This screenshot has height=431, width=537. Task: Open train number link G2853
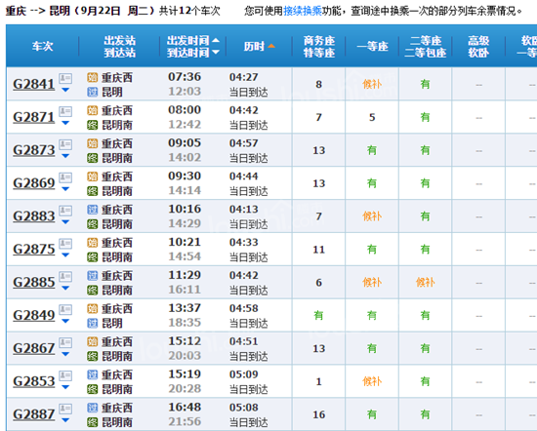click(x=33, y=381)
